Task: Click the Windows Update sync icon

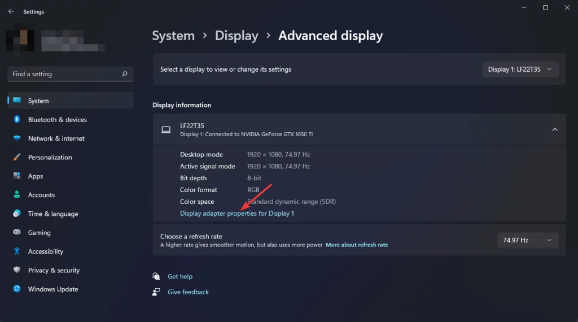Action: pyautogui.click(x=17, y=289)
